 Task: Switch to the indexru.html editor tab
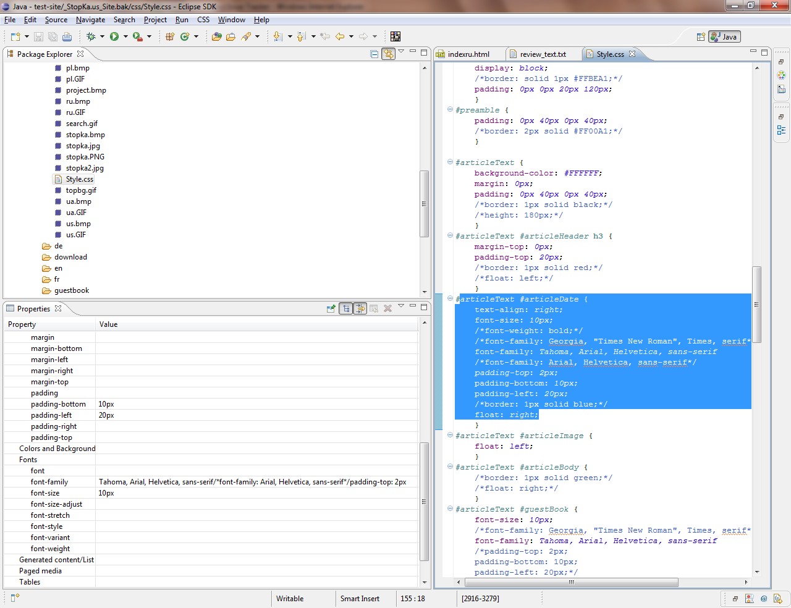[468, 54]
